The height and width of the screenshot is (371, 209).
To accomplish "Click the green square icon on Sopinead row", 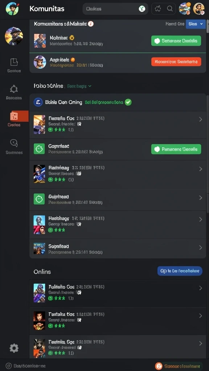I will point(39,199).
